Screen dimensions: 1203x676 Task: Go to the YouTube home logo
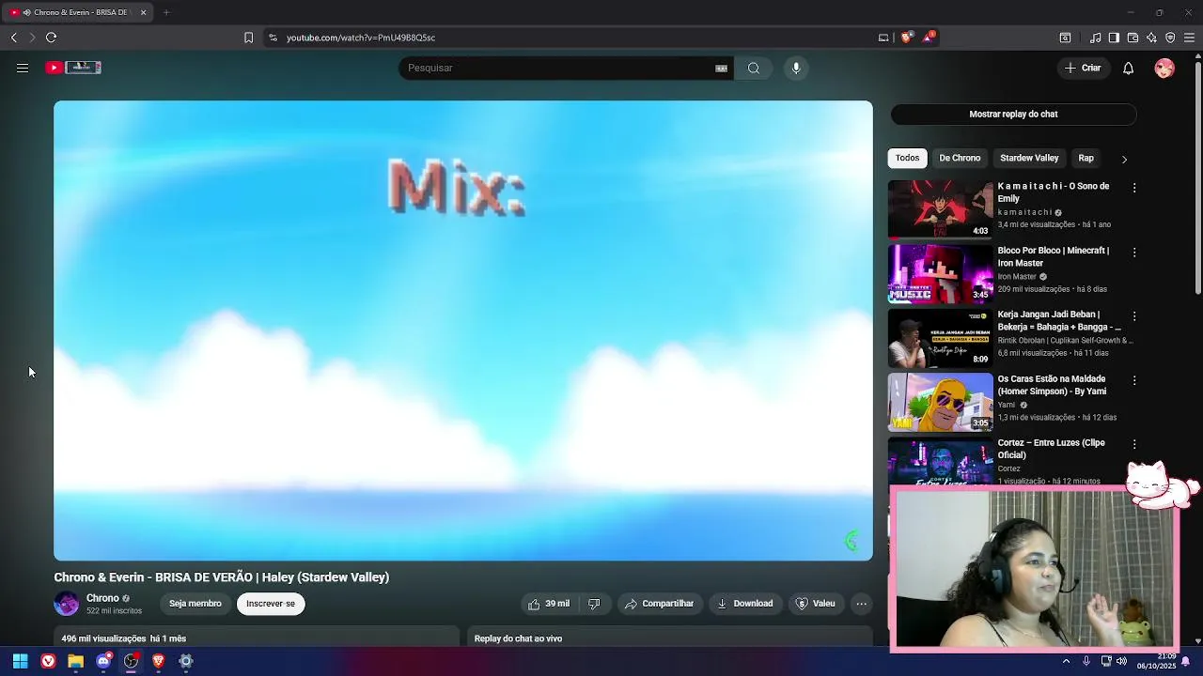73,68
